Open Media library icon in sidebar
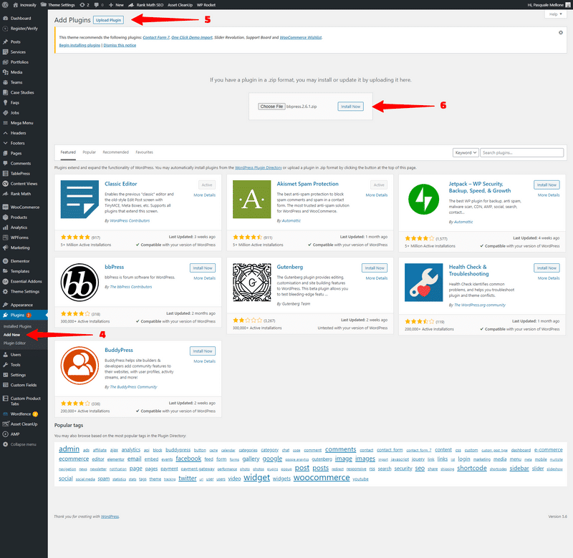The height and width of the screenshot is (558, 573). [5, 72]
